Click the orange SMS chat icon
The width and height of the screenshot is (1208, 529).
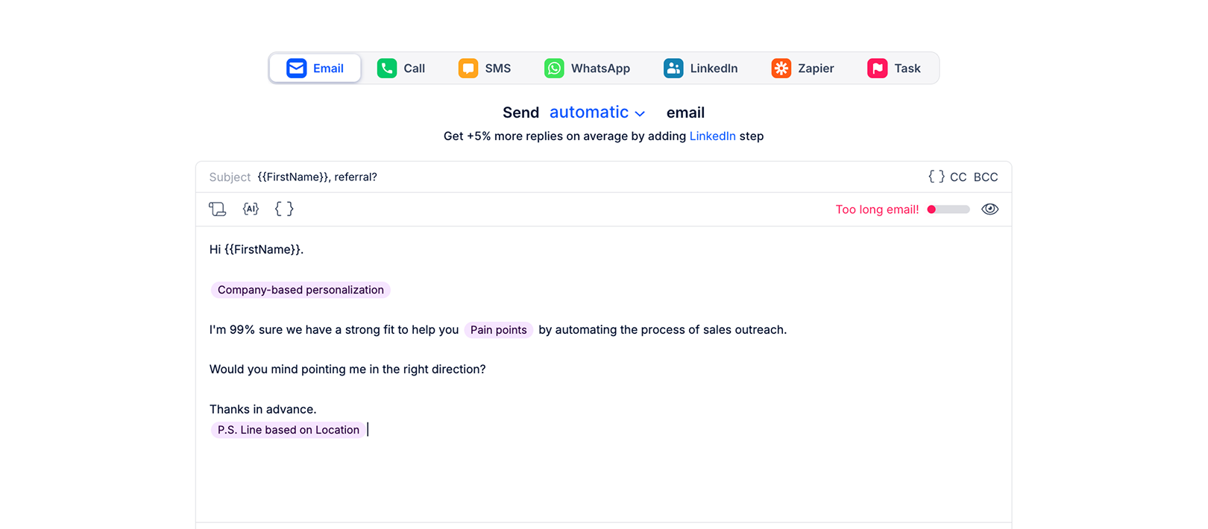[x=468, y=69]
